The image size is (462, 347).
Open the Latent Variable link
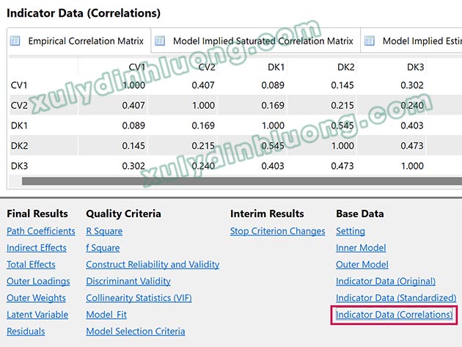[x=37, y=315]
